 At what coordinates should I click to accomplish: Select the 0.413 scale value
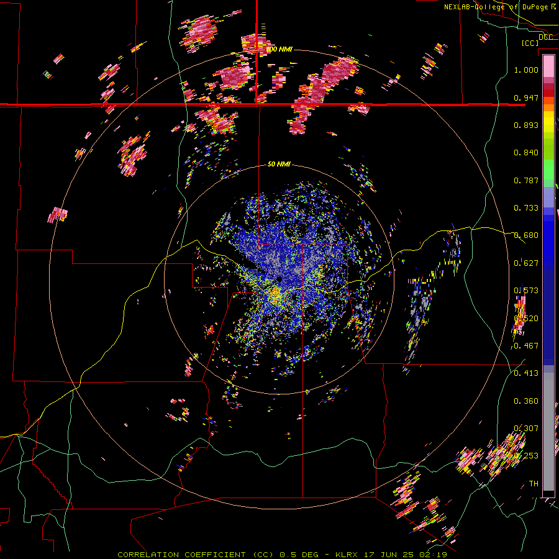point(526,373)
